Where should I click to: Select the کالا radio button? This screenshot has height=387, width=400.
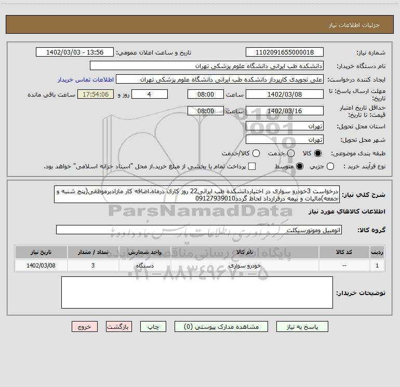point(318,153)
